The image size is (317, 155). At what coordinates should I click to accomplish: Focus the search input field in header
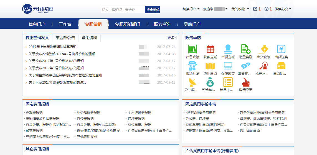122,10
